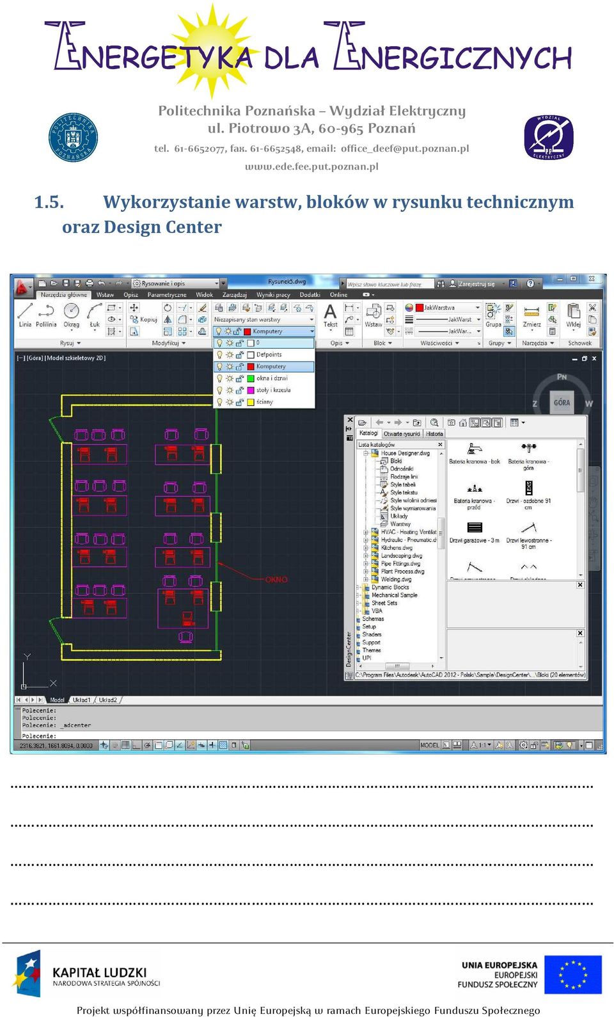
Task: Expand the Landscaping.dwg tree node
Action: point(366,556)
